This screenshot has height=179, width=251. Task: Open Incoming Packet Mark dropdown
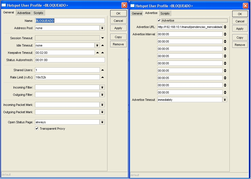(102, 105)
